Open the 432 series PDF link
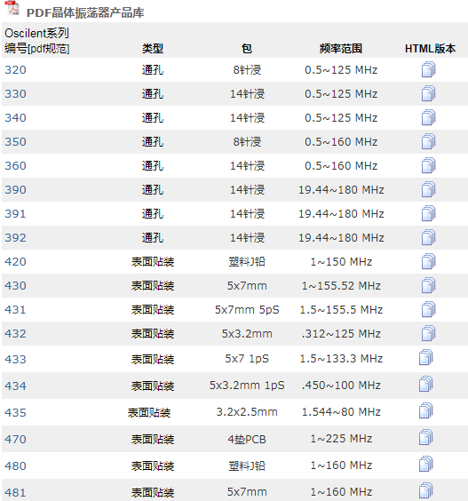 tap(15, 333)
